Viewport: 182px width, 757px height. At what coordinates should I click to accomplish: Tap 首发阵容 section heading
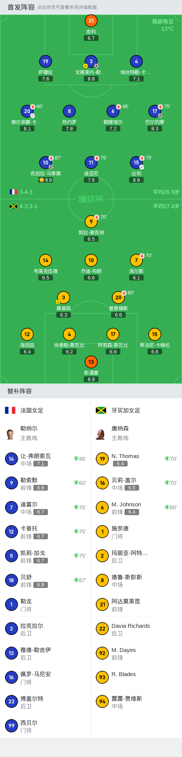pyautogui.click(x=21, y=7)
